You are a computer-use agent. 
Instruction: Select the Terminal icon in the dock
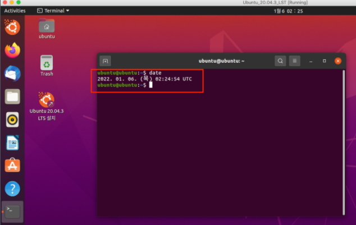(12, 212)
